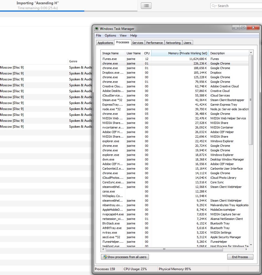Open the View menu
262x275 pixels.
123,35
